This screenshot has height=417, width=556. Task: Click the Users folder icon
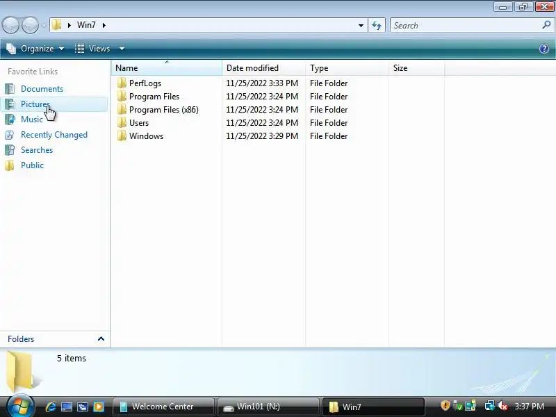pos(122,123)
